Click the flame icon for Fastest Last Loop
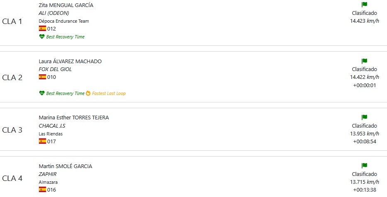The image size is (387, 197). pos(88,93)
